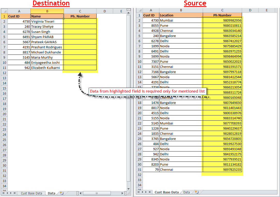This screenshot has width=280, height=197.
Task: Select cell with Shyam PARAB
Action: coord(47,37)
